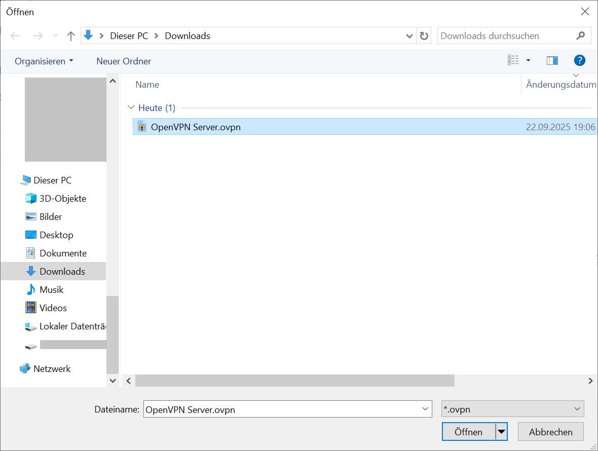598x451 pixels.
Task: Open the view options dropdown arrow
Action: click(528, 61)
